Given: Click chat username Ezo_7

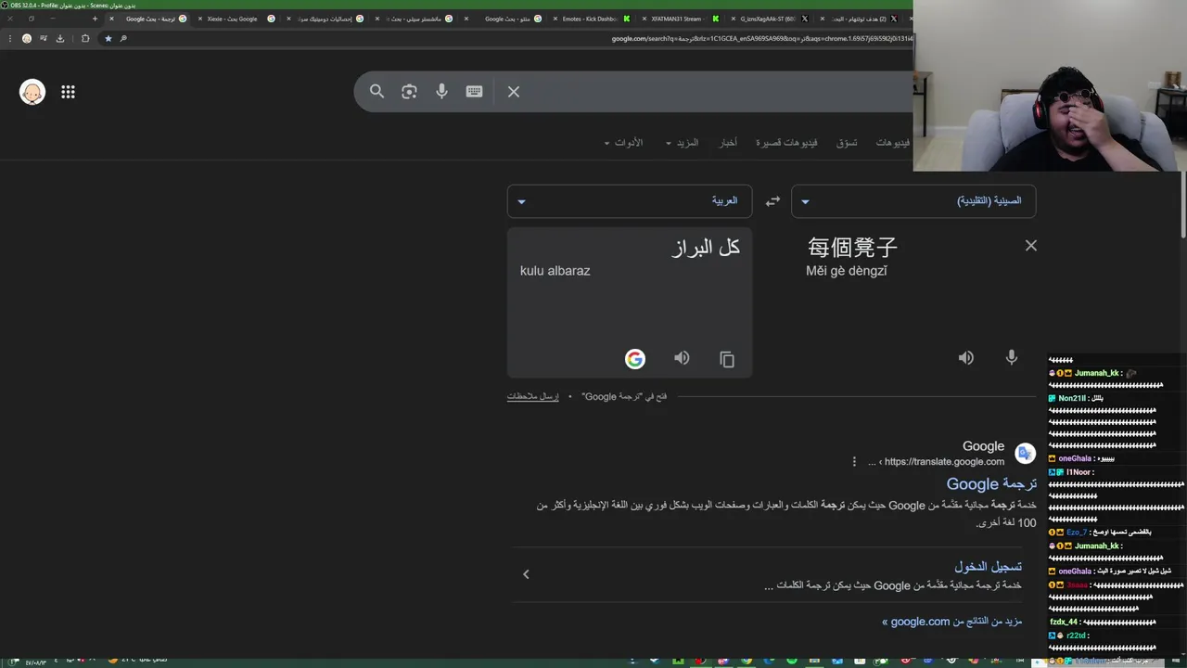Looking at the screenshot, I should tap(1076, 532).
